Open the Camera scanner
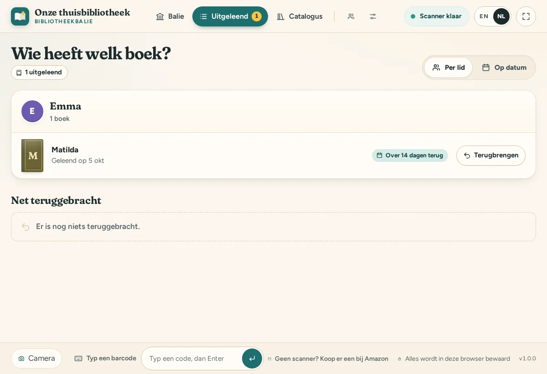 36,358
